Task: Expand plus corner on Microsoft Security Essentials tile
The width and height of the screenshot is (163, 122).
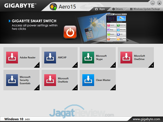Action: [37, 88]
